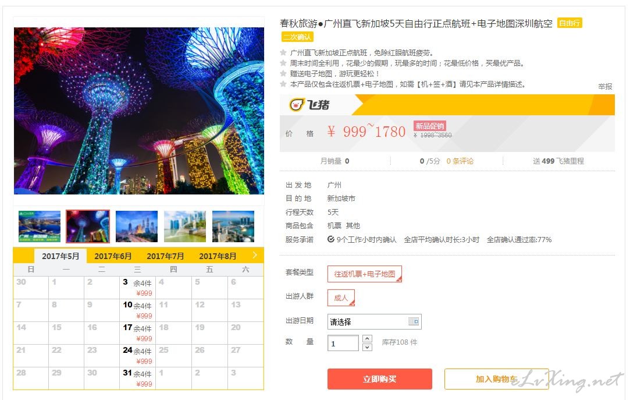Open the 0 条评论 reviews link
This screenshot has height=400, width=630.
(460, 161)
